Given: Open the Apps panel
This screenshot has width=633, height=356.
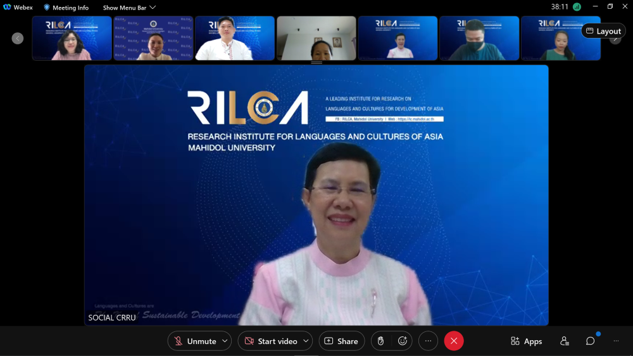Looking at the screenshot, I should click(526, 341).
